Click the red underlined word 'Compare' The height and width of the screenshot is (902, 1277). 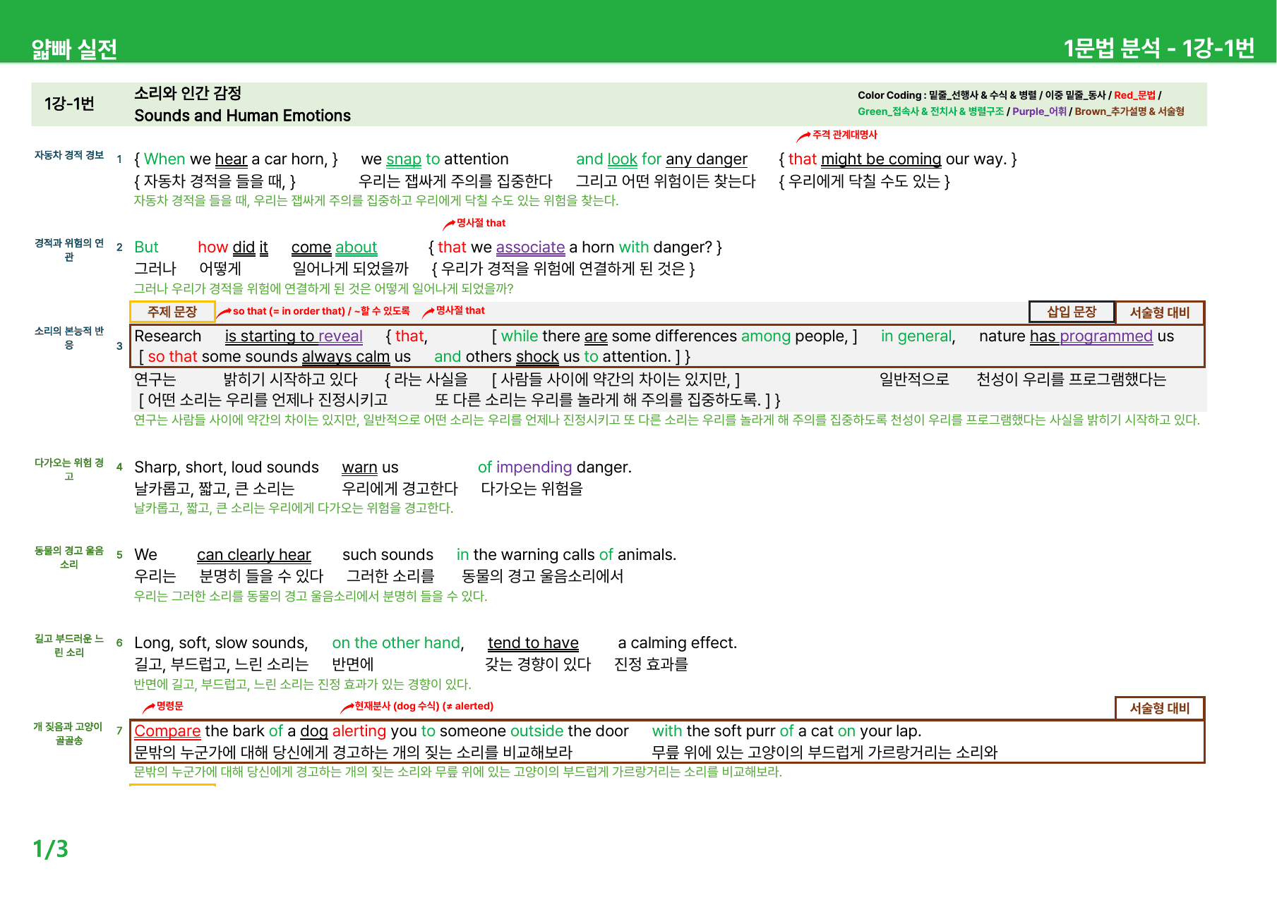tap(167, 731)
